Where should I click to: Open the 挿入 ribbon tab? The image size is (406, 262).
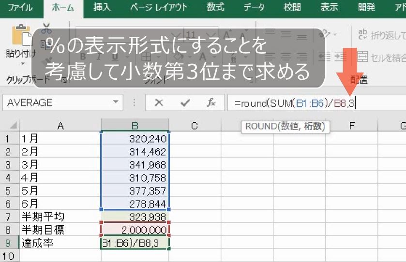(x=102, y=8)
